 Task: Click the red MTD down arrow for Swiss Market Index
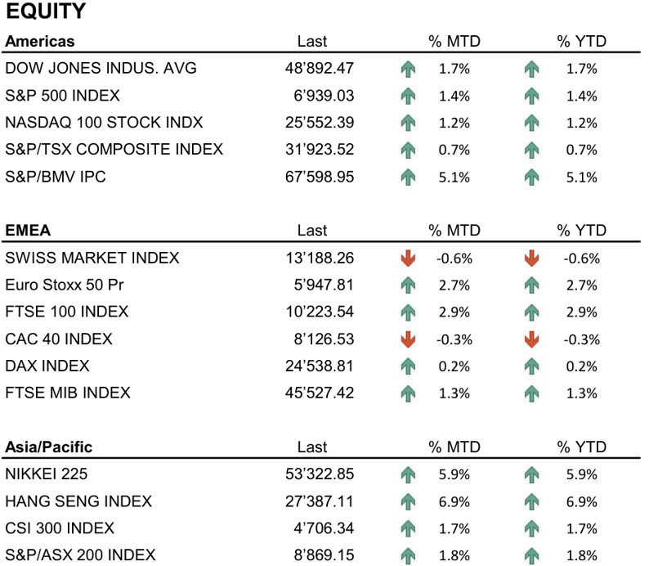pos(408,258)
